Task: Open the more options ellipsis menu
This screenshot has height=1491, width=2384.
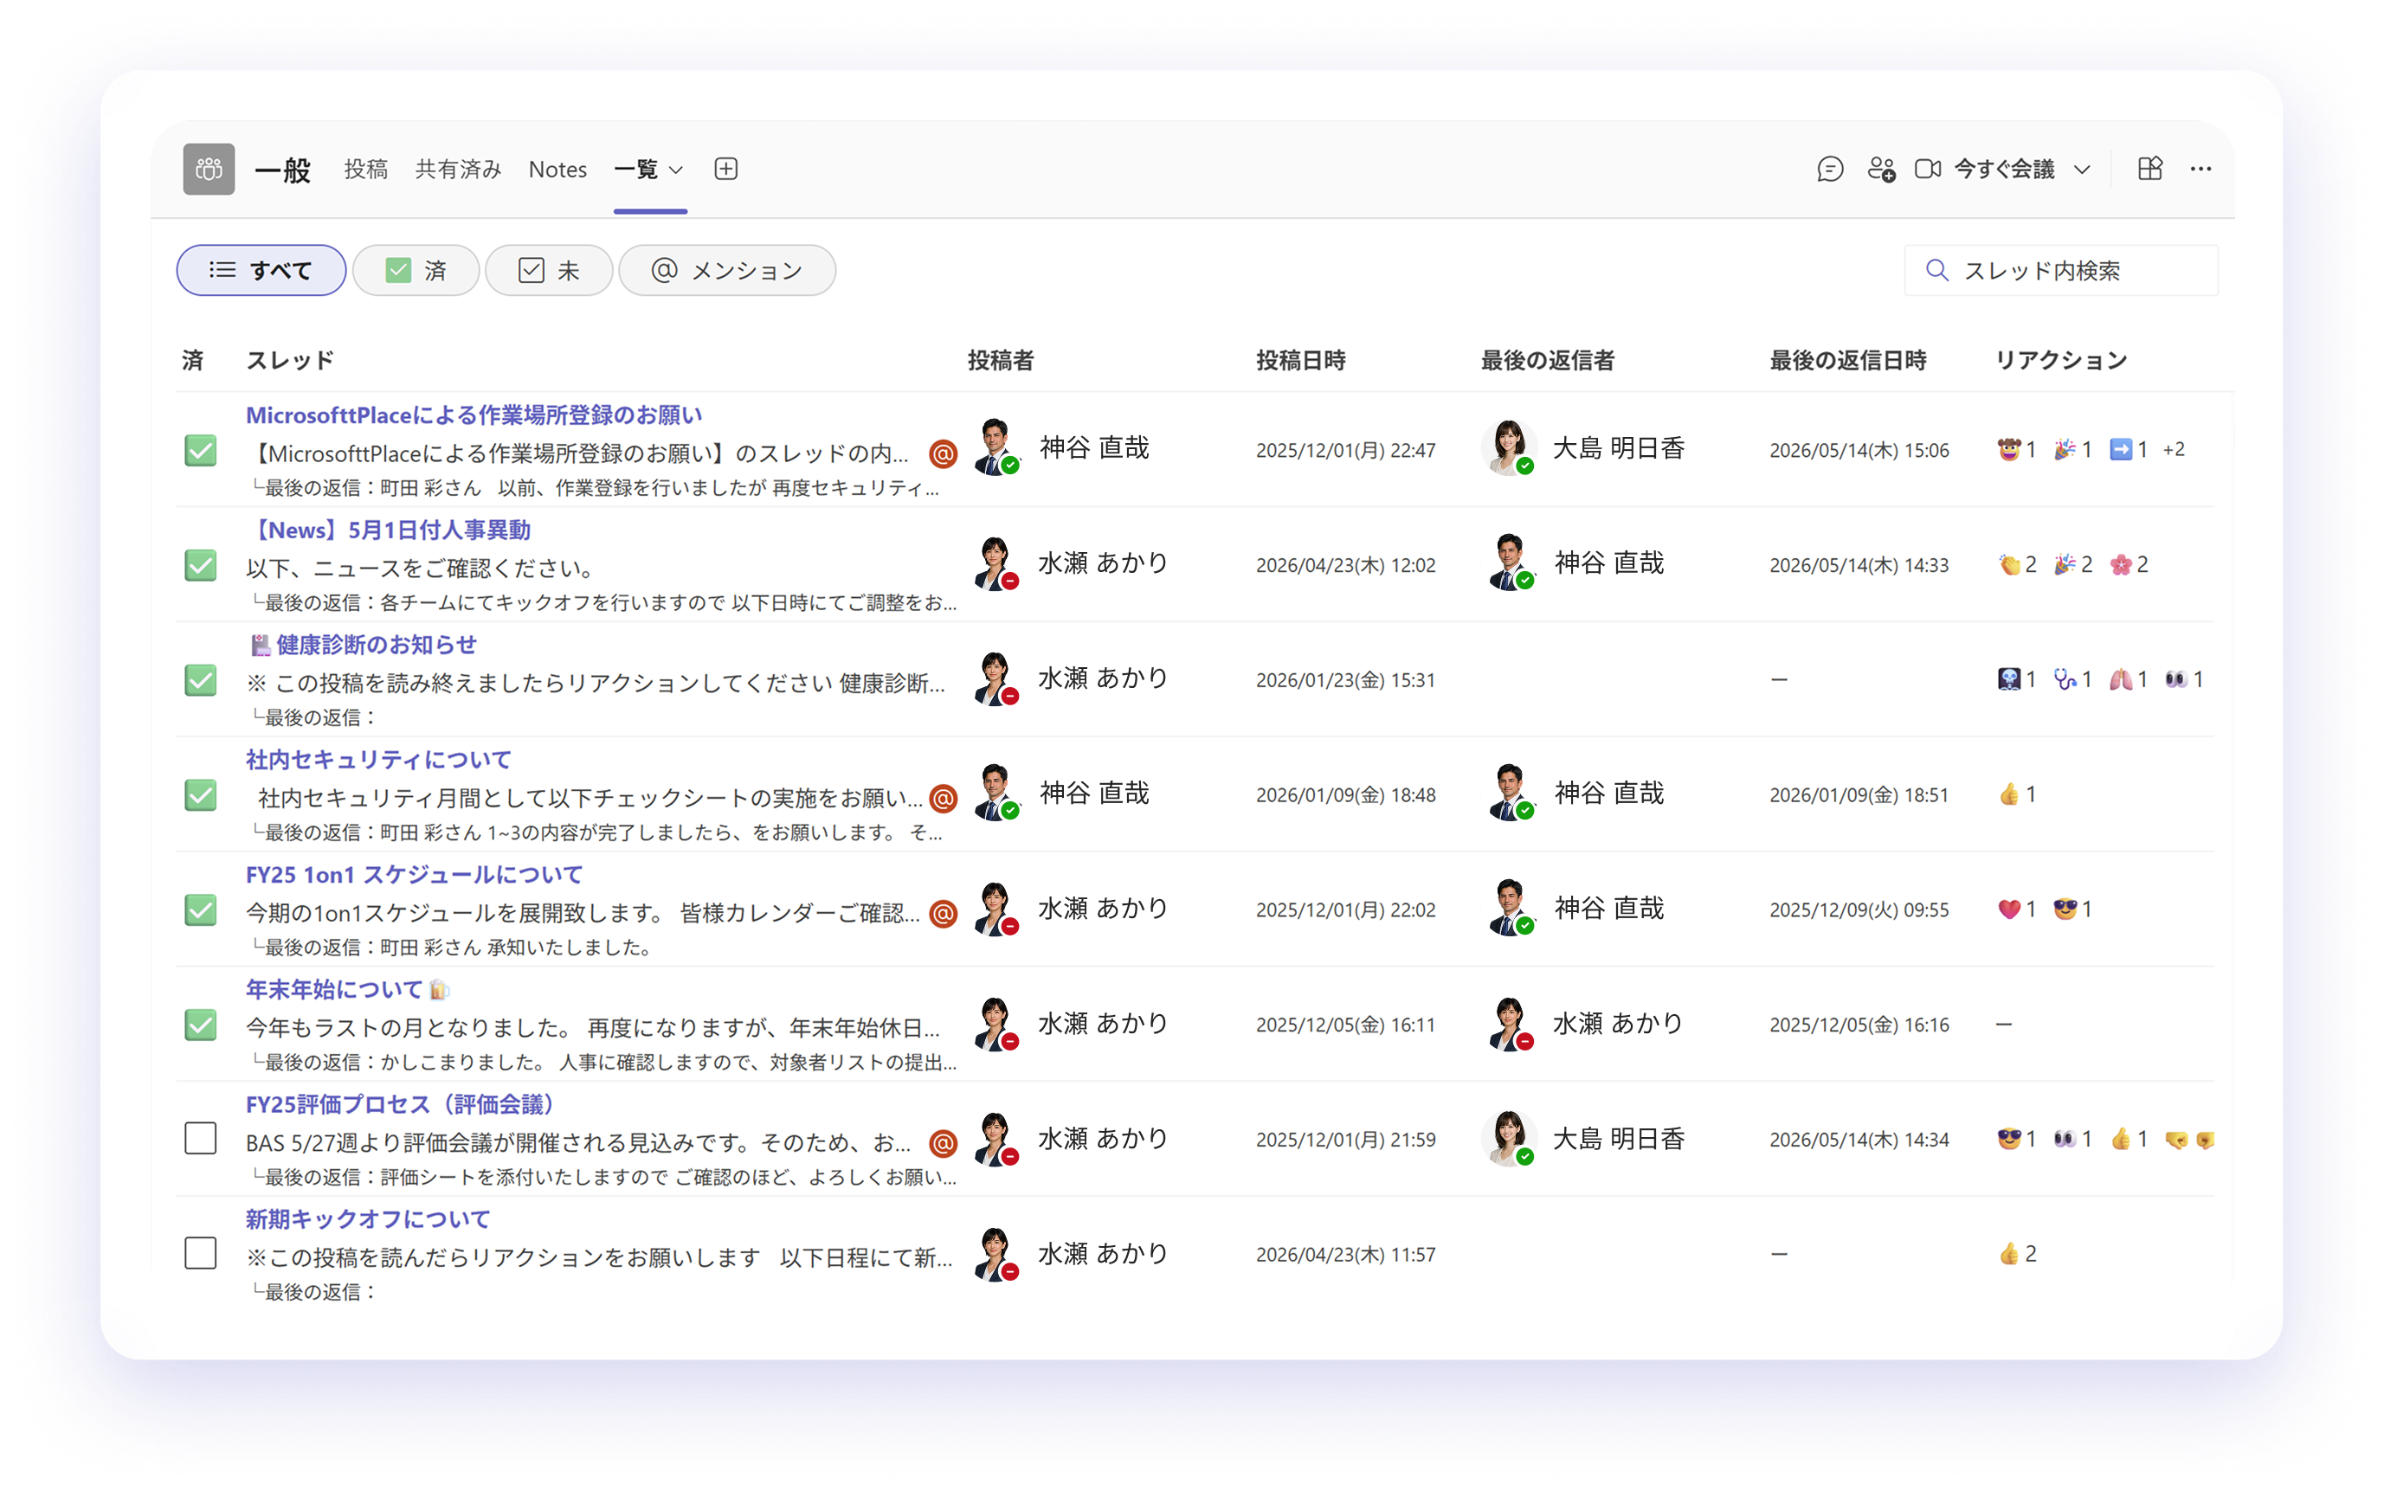Action: pyautogui.click(x=2200, y=169)
